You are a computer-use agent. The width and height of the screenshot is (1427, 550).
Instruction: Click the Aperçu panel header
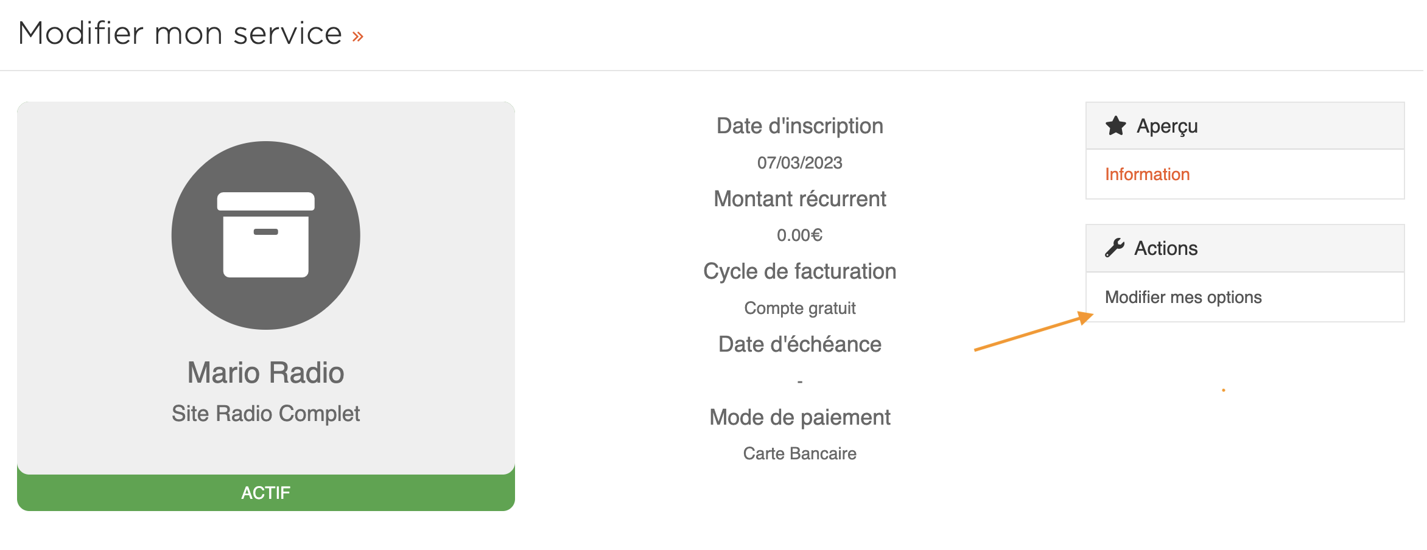click(x=1245, y=126)
